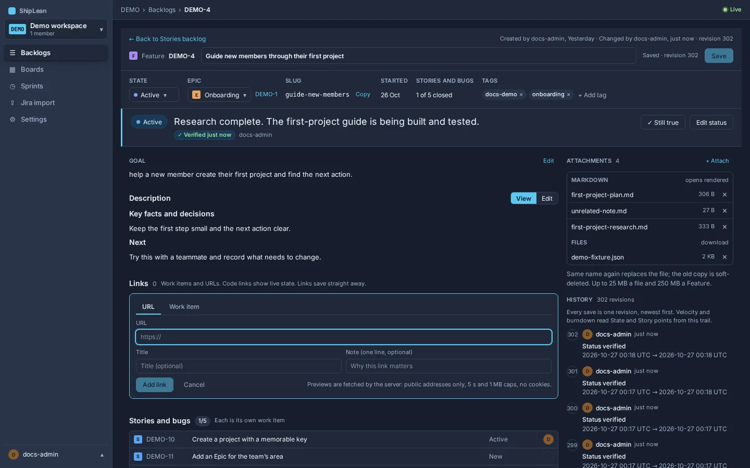Click Still true on the status

(x=662, y=122)
